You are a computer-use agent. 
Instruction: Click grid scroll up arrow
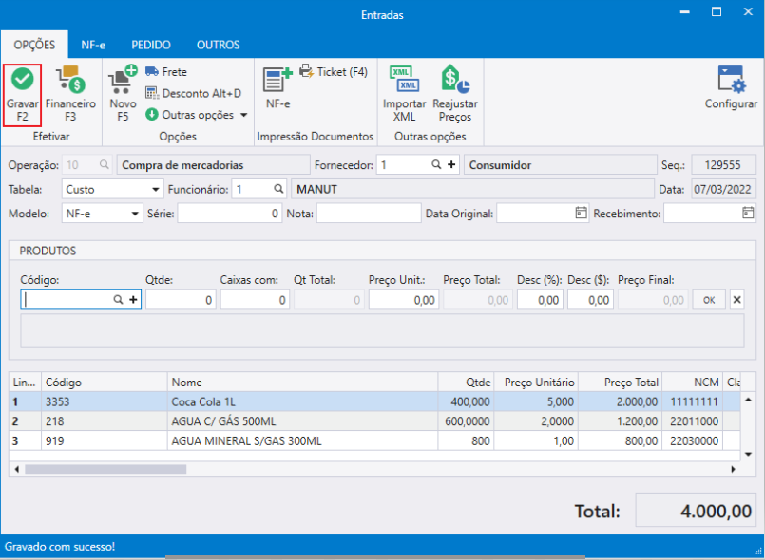click(x=748, y=400)
